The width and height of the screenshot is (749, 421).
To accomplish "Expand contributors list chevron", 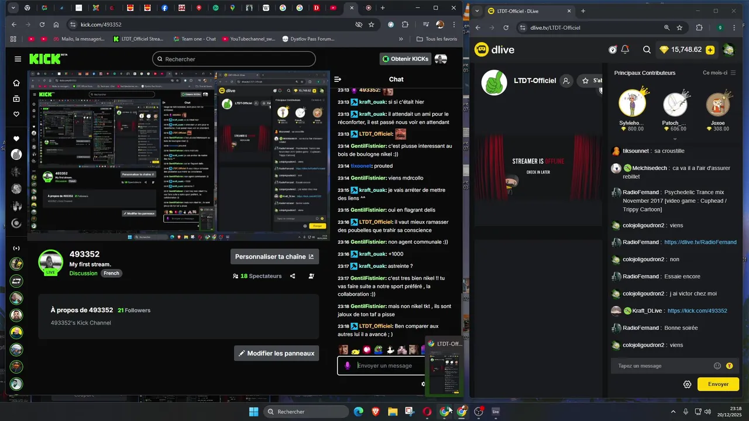I will click(x=675, y=139).
